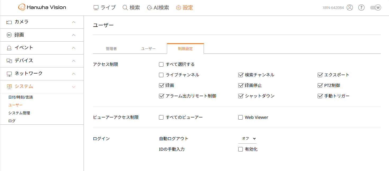Expand the 録画 menu chevron
This screenshot has height=171, width=389.
point(74,35)
